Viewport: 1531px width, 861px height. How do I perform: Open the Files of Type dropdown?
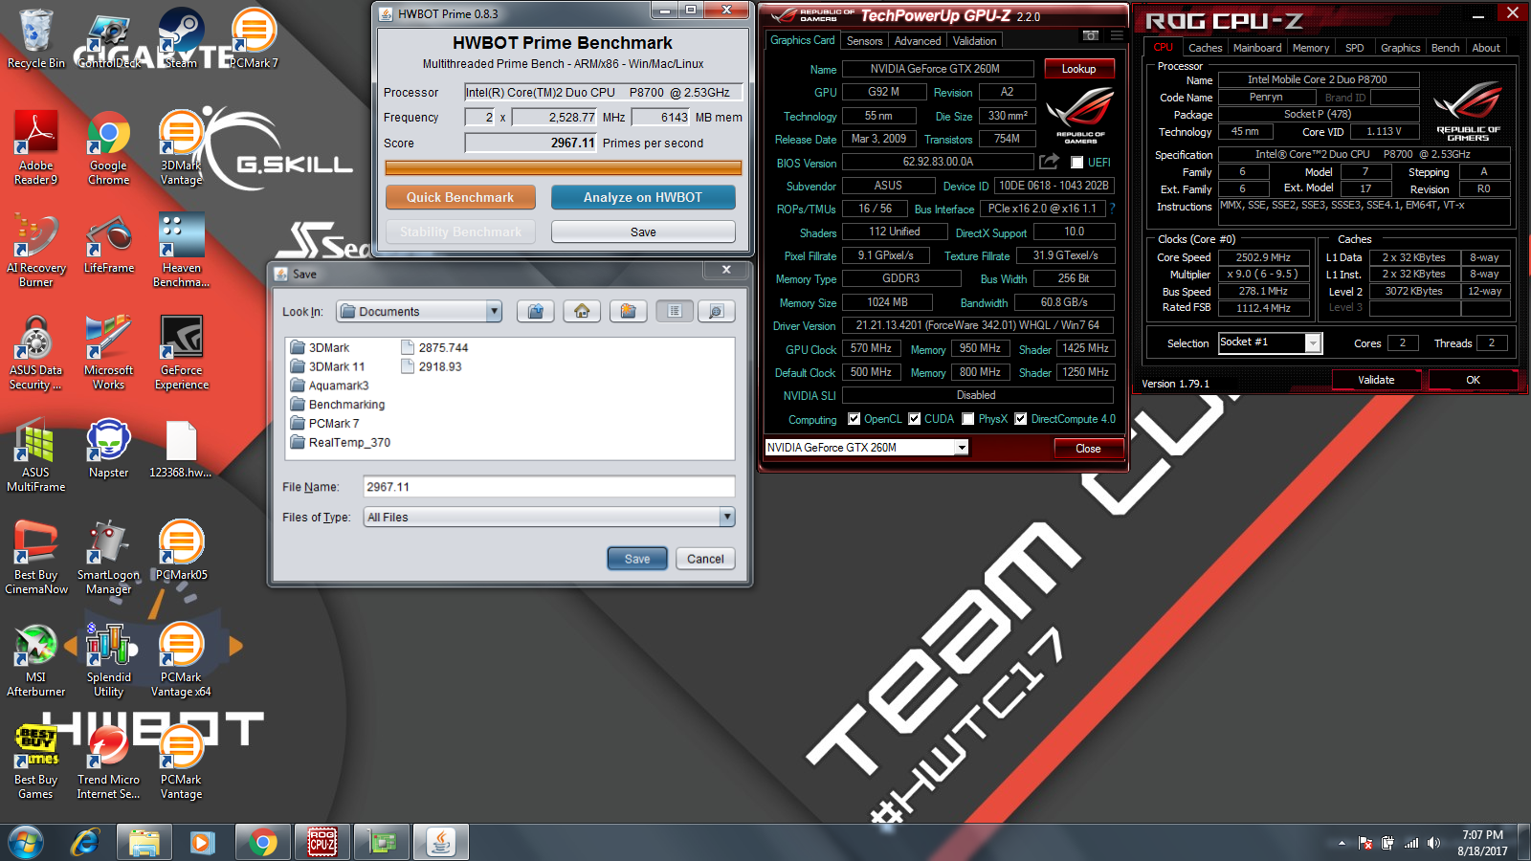(x=727, y=517)
